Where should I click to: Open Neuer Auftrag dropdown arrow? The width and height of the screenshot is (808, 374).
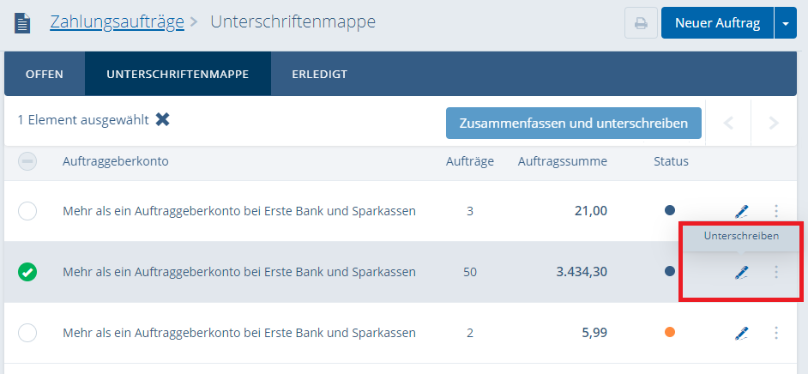pyautogui.click(x=786, y=23)
